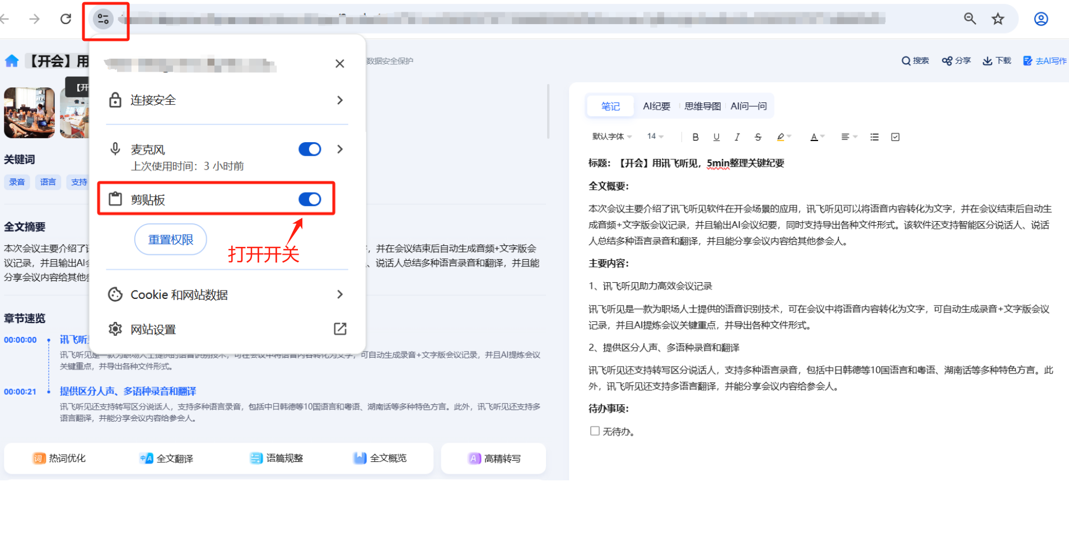Click the 全文概览 button
Viewport: 1069px width, 538px height.
click(x=380, y=459)
